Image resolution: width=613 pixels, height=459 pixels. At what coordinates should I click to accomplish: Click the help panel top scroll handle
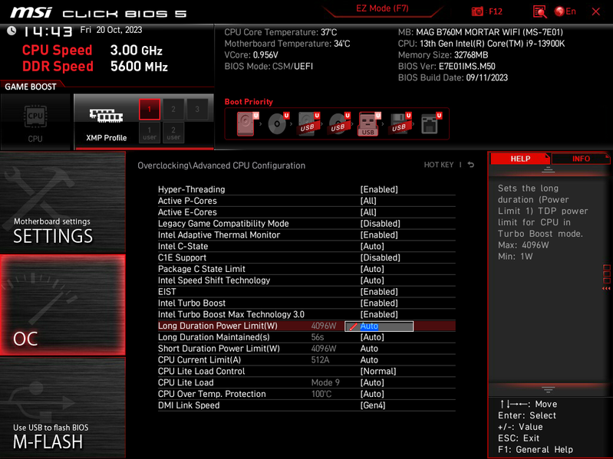pyautogui.click(x=548, y=170)
